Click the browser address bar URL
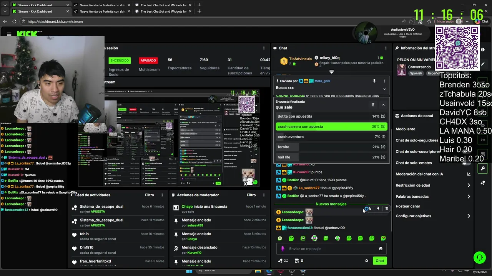492x276 pixels. click(x=55, y=21)
